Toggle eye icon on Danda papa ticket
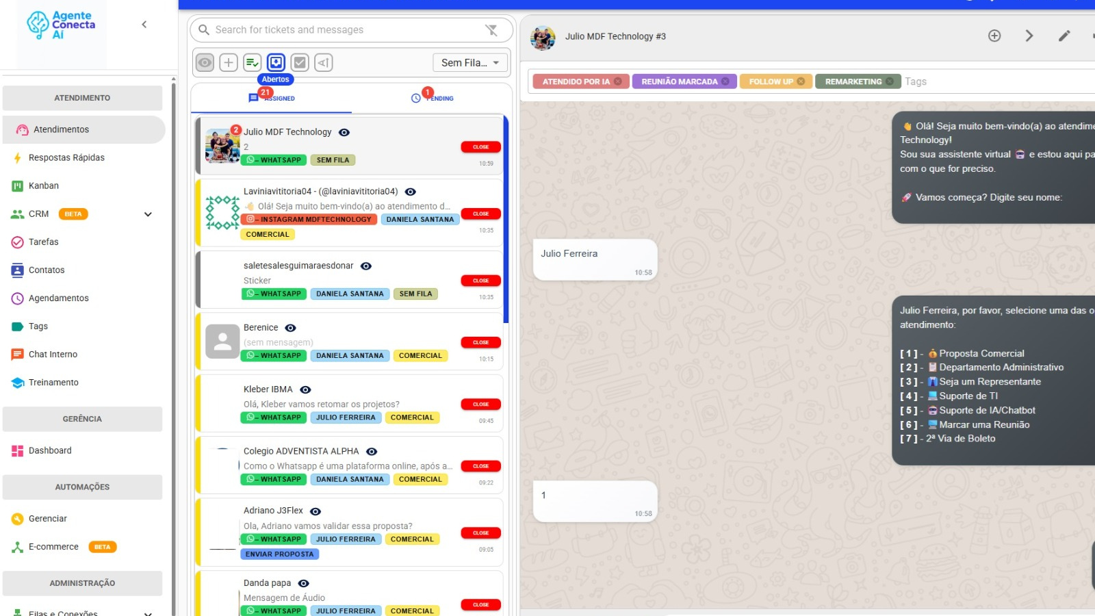 coord(304,583)
